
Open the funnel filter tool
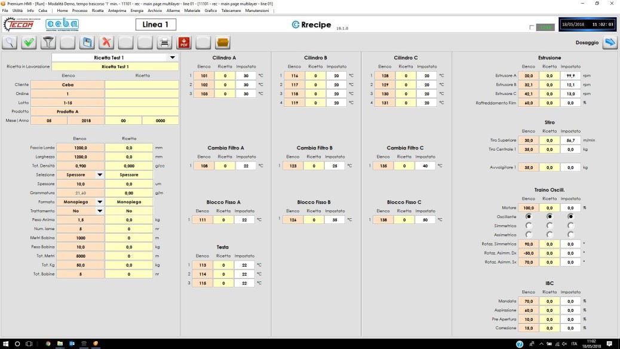(48, 42)
